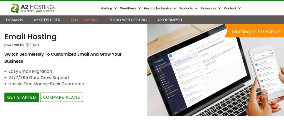Open the Contact menu

click(x=230, y=8)
